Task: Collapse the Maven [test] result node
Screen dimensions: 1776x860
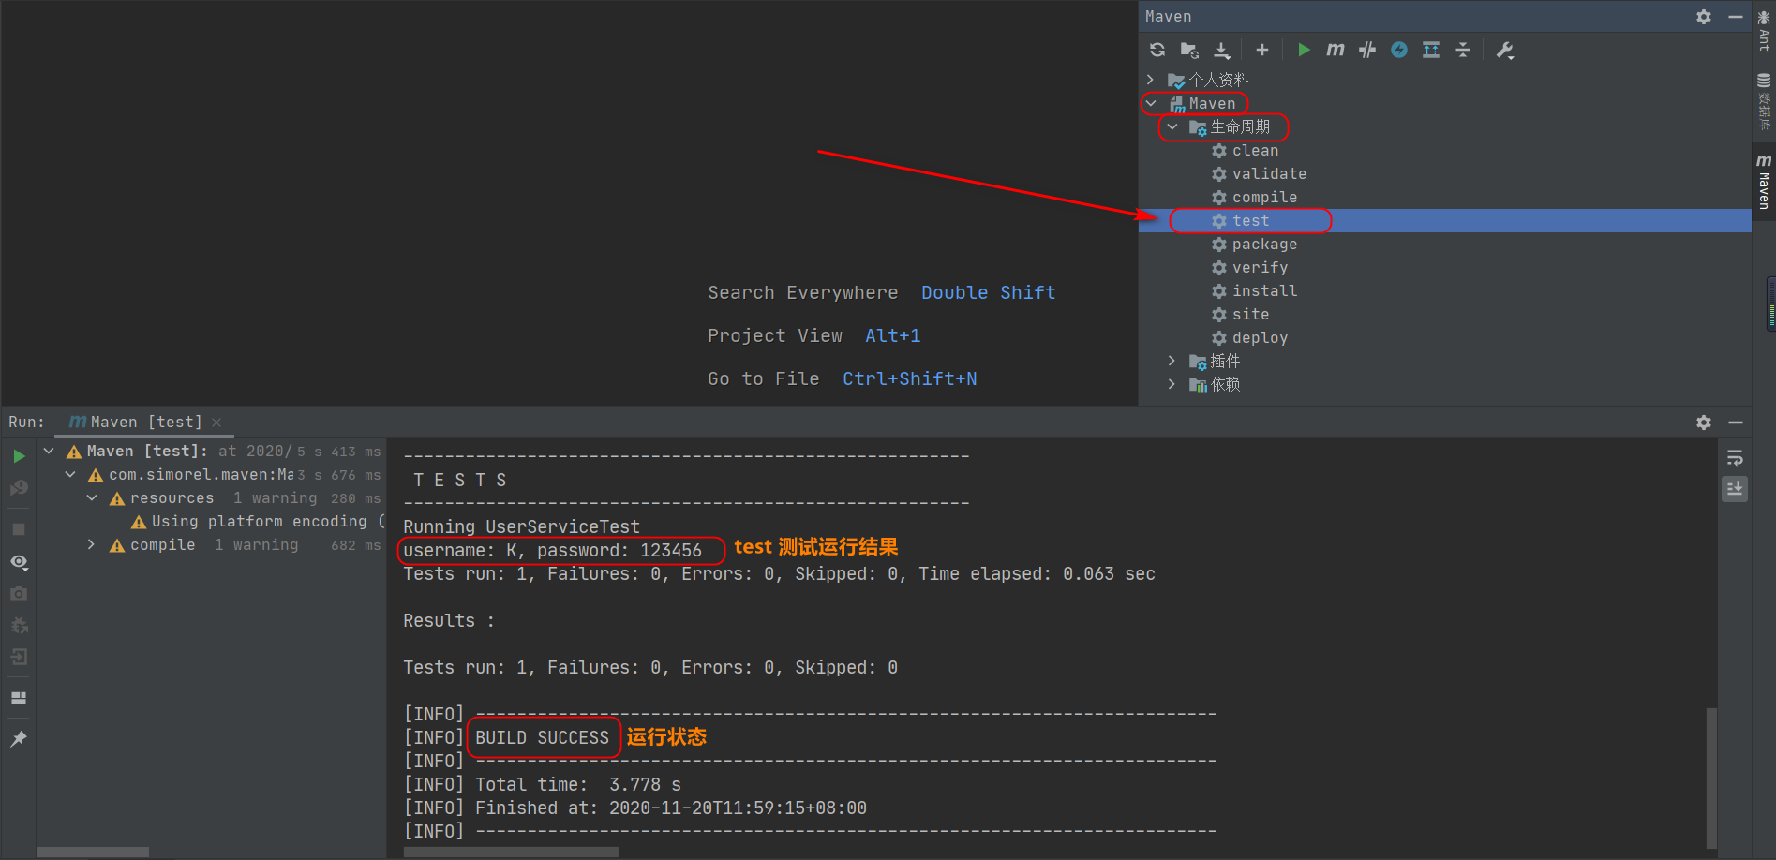Action: (49, 451)
